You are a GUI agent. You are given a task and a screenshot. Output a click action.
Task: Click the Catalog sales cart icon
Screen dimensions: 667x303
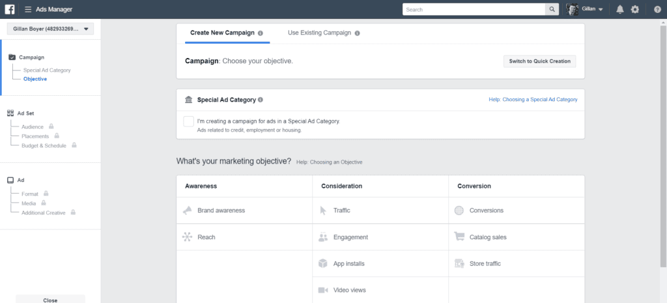click(459, 237)
